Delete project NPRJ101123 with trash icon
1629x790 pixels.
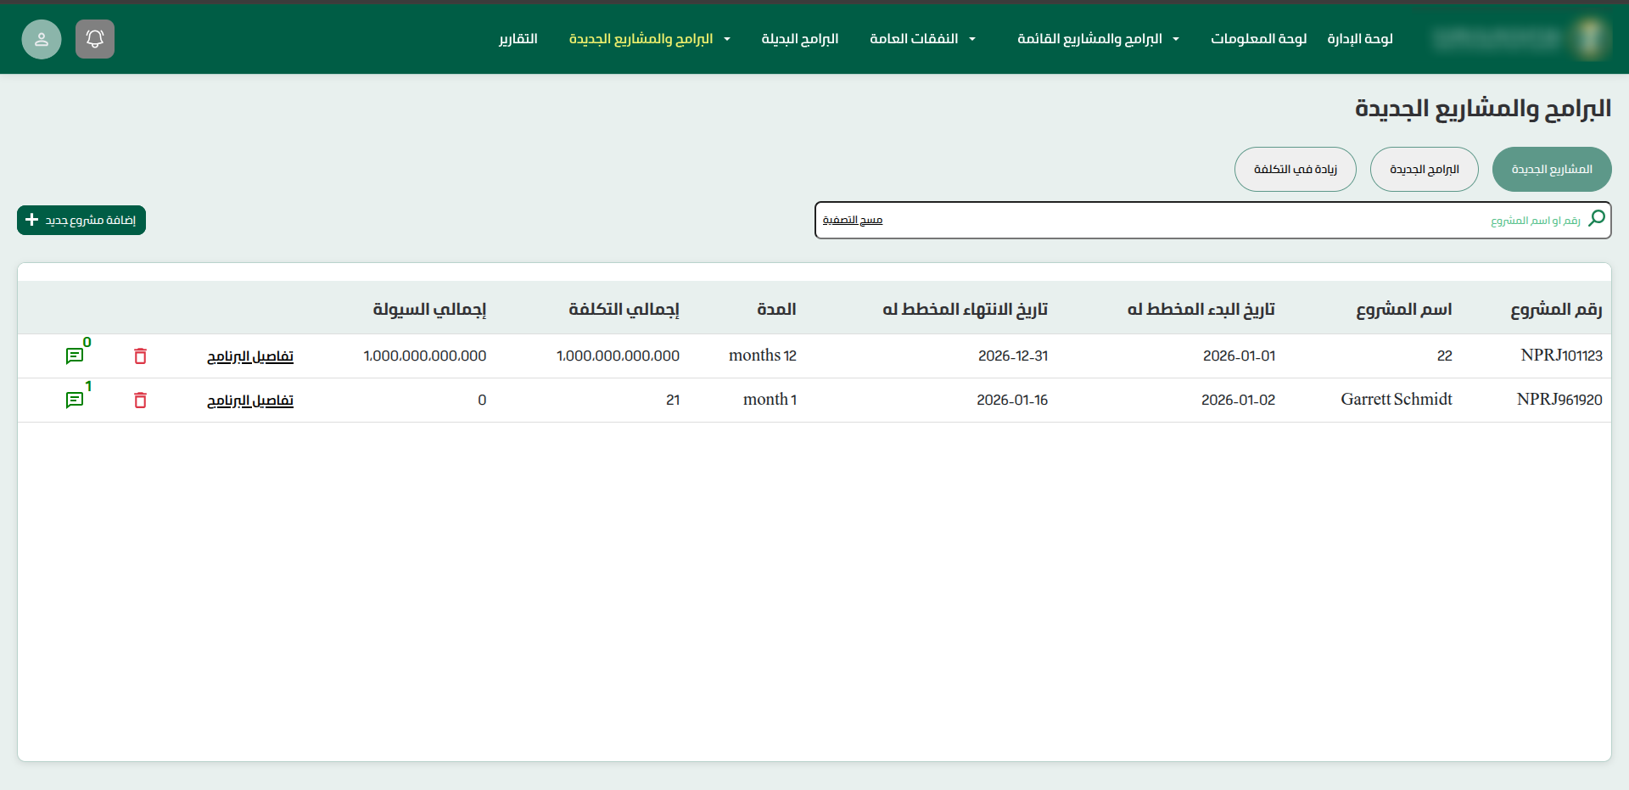[141, 356]
